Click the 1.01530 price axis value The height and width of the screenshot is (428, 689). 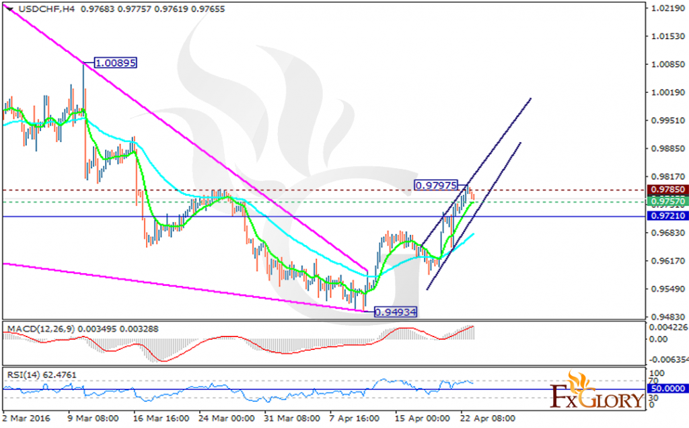tap(668, 36)
